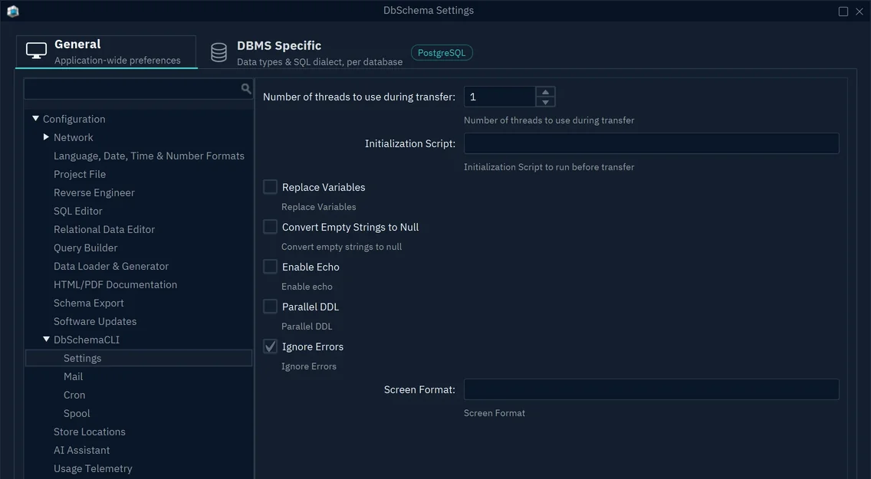Open Spool settings page
Screen dimensions: 871x479
pyautogui.click(x=76, y=414)
